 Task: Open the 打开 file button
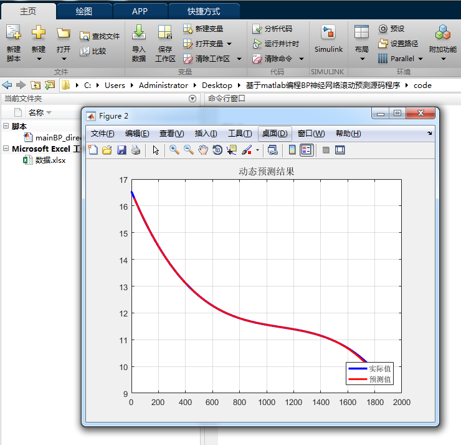64,43
